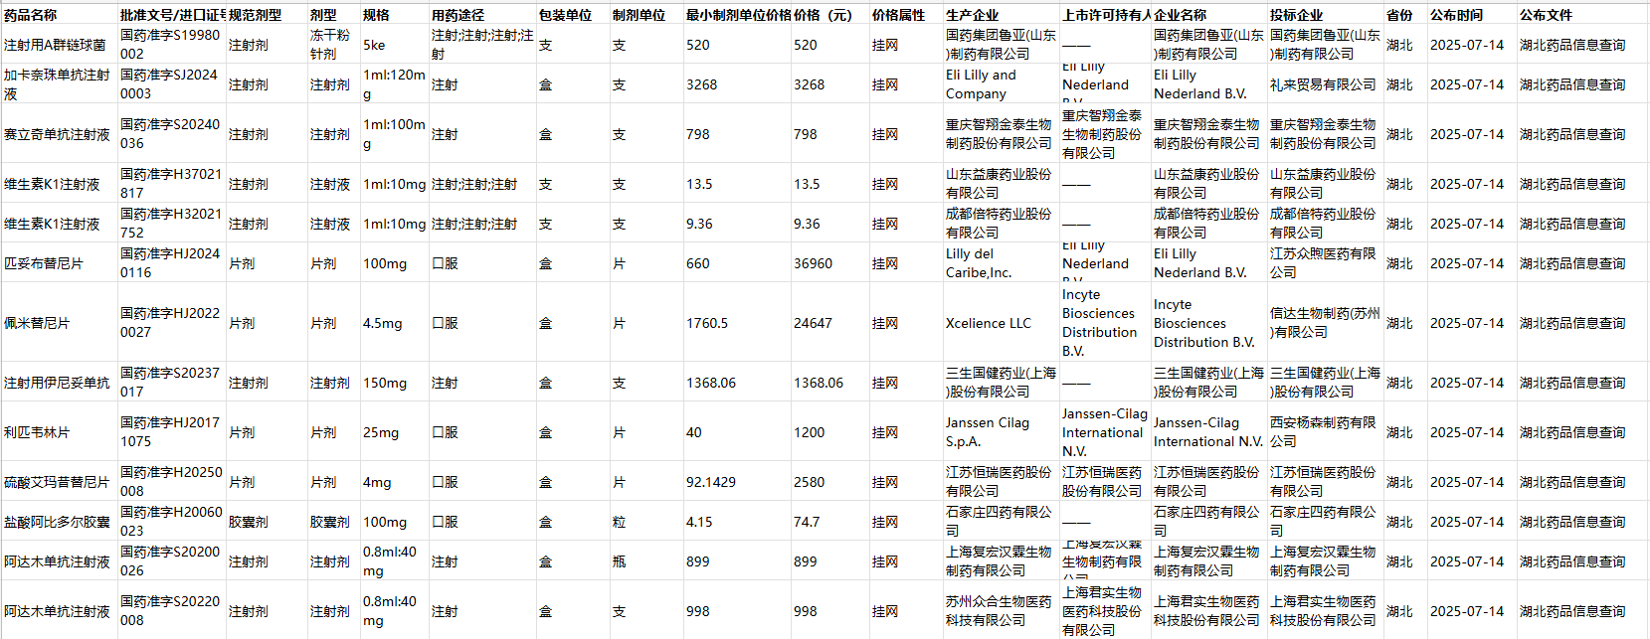Click the 省份 column header
Screen dimensions: 1650x639
coord(1405,15)
